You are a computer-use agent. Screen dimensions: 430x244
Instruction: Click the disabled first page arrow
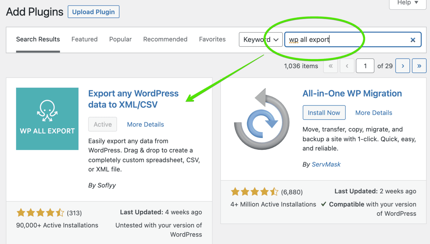[x=330, y=66]
